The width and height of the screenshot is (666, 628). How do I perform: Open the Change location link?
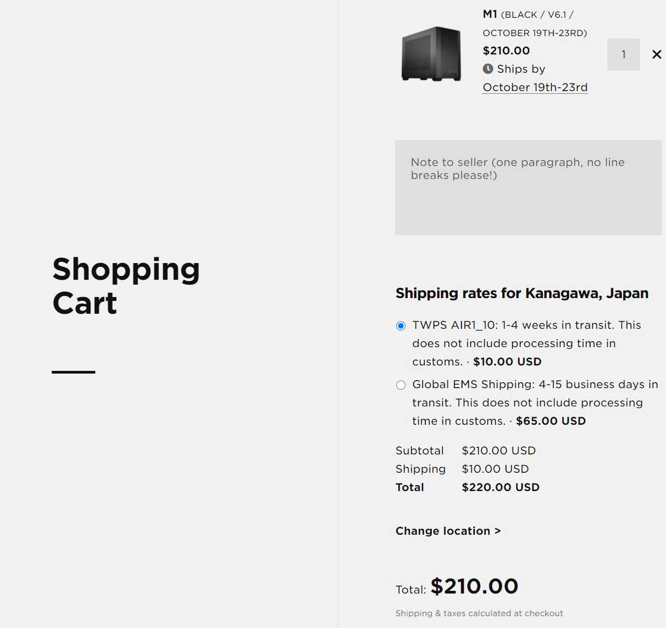coord(448,531)
